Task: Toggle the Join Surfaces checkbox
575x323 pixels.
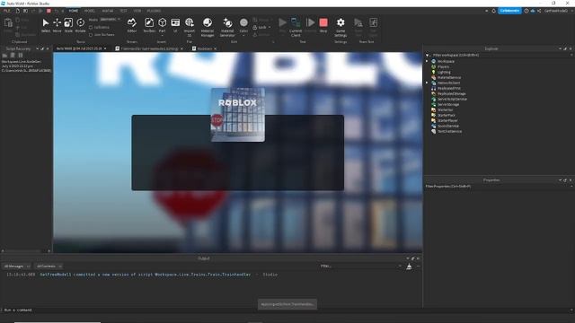Action: click(91, 35)
